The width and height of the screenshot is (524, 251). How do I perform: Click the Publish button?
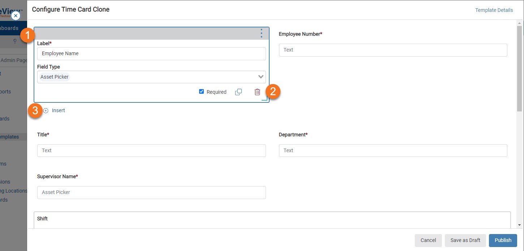click(503, 240)
